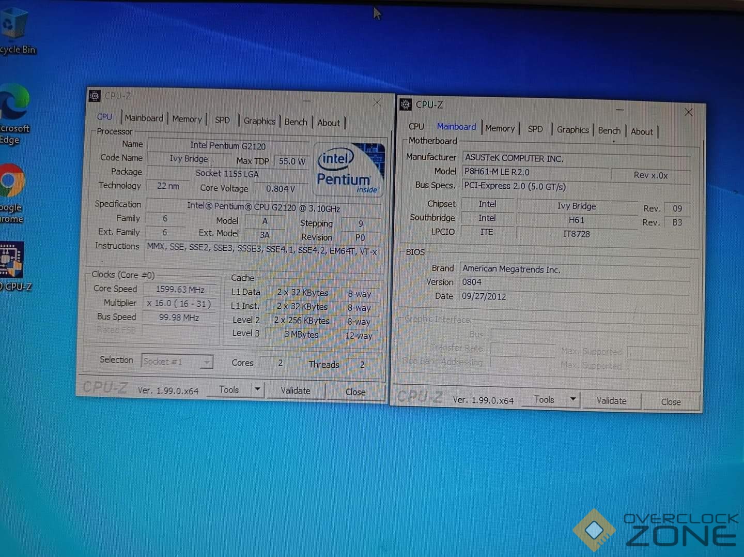The width and height of the screenshot is (744, 557).
Task: Select Mainboard tab in right CPU-Z window
Action: coord(456,127)
